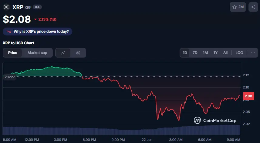Click the 2.05 y-axis price label
This screenshot has width=260, height=143.
(x=246, y=112)
